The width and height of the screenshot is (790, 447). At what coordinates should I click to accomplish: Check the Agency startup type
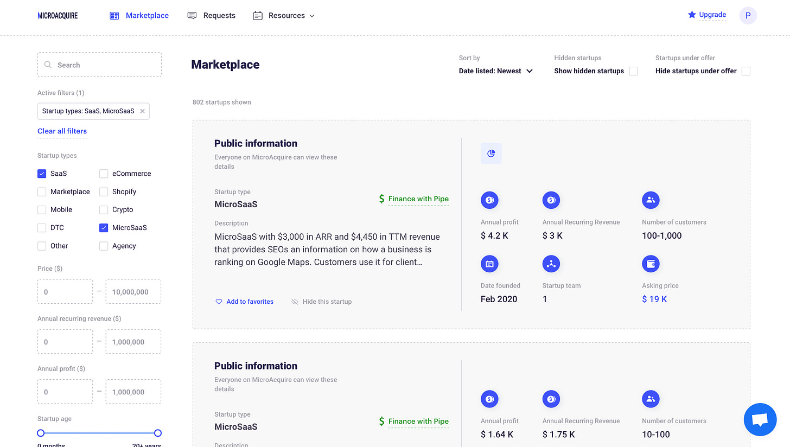(104, 246)
